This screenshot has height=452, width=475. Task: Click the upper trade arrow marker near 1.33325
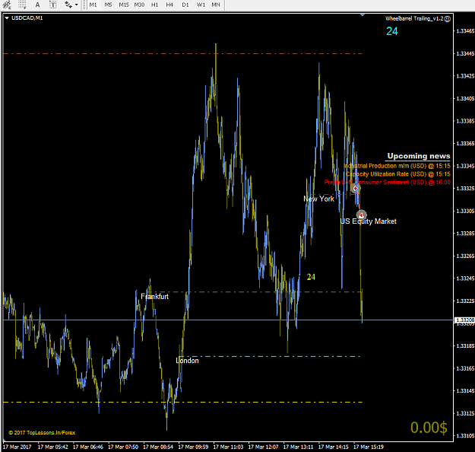pos(356,189)
